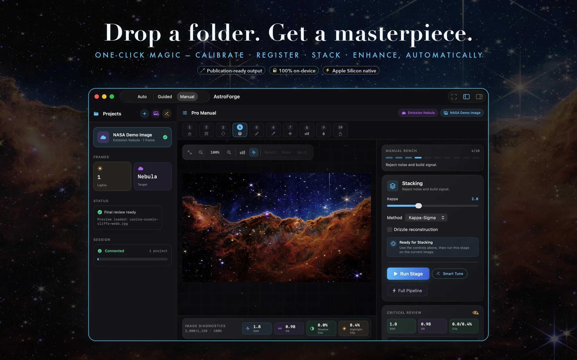Click the 'Publication-ready output' badge
Image resolution: width=577 pixels, height=360 pixels.
[231, 70]
